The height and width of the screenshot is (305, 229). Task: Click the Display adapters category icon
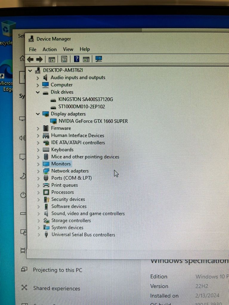tap(46, 114)
